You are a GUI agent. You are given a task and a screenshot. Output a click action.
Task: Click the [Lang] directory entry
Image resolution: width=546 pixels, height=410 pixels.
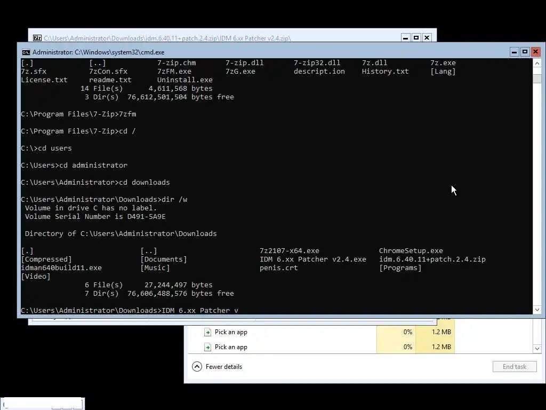coord(443,72)
